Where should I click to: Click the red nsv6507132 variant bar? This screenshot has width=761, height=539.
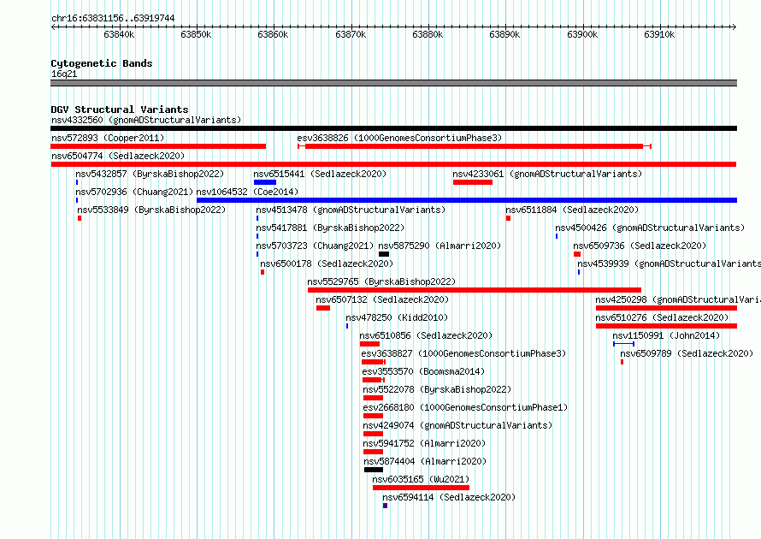tap(323, 308)
